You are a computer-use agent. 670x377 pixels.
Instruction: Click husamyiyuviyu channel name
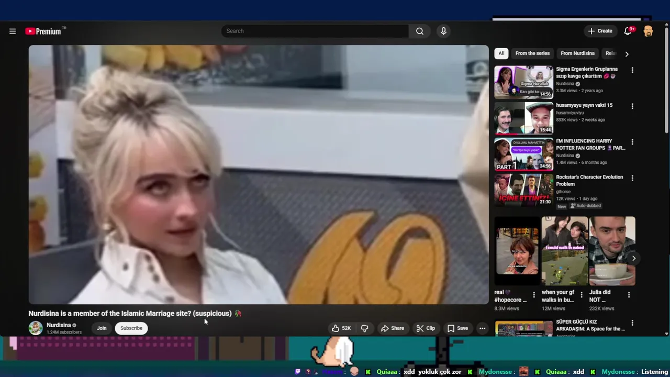pos(569,113)
